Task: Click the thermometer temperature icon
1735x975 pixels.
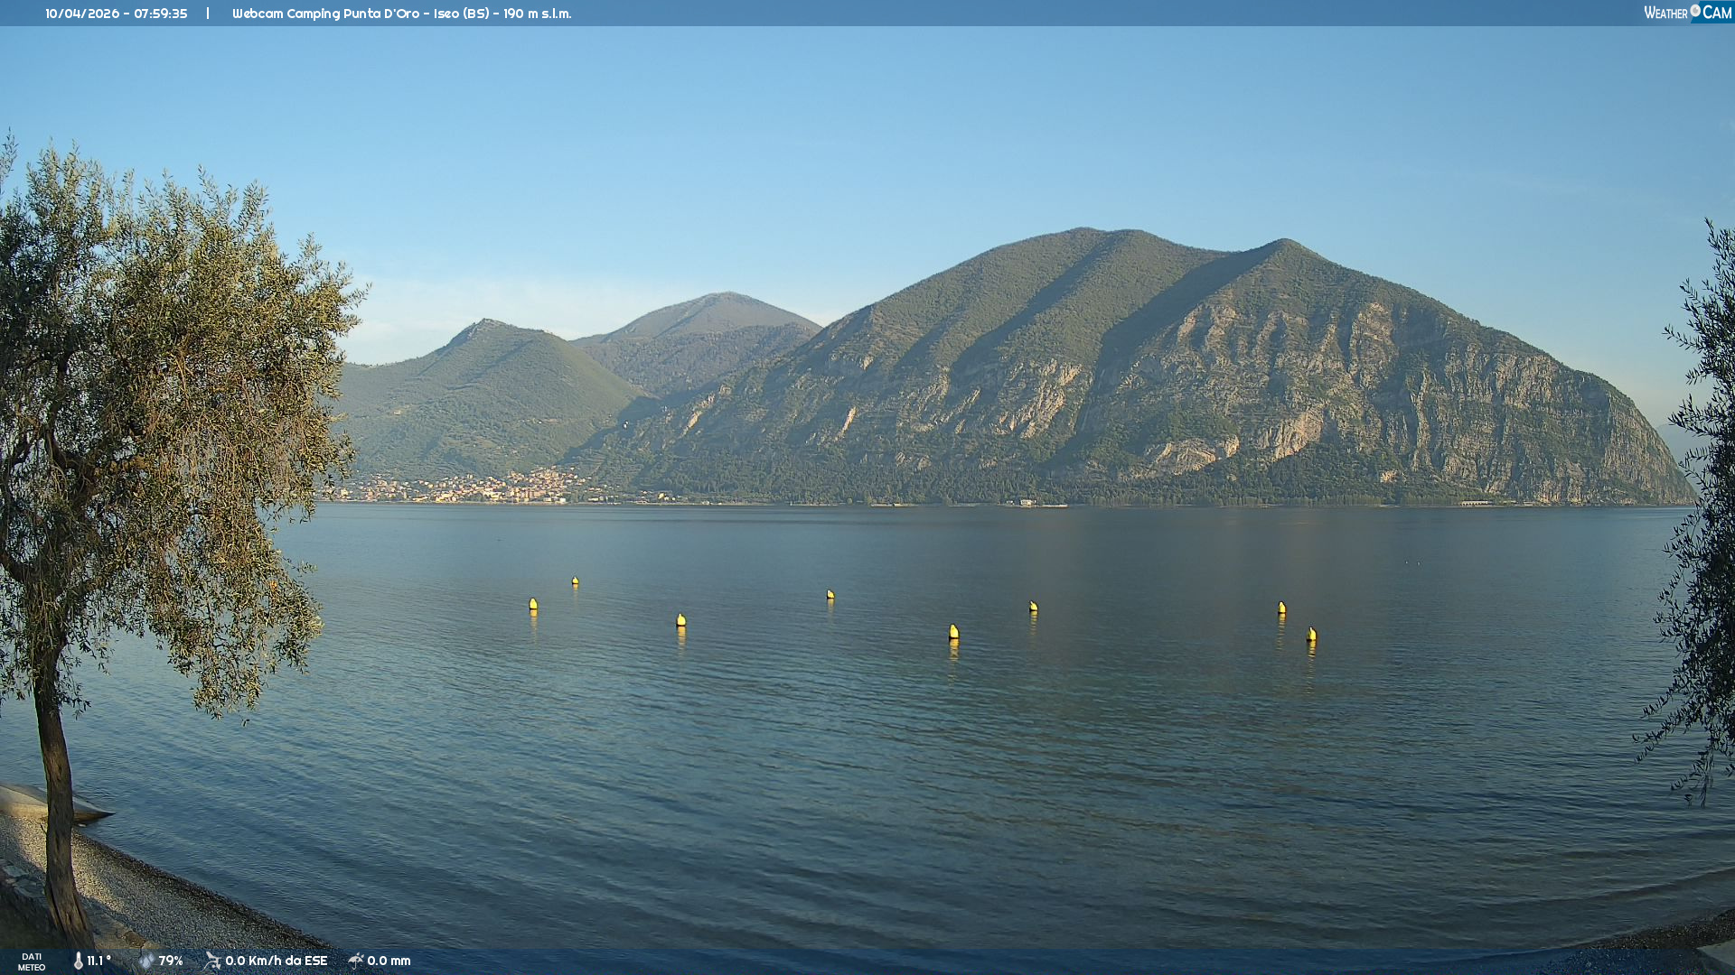Action: pos(79,961)
